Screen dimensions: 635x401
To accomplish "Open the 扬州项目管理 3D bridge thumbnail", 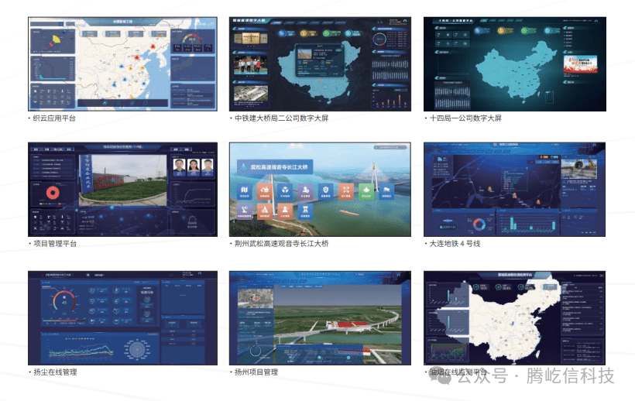I will [320, 317].
